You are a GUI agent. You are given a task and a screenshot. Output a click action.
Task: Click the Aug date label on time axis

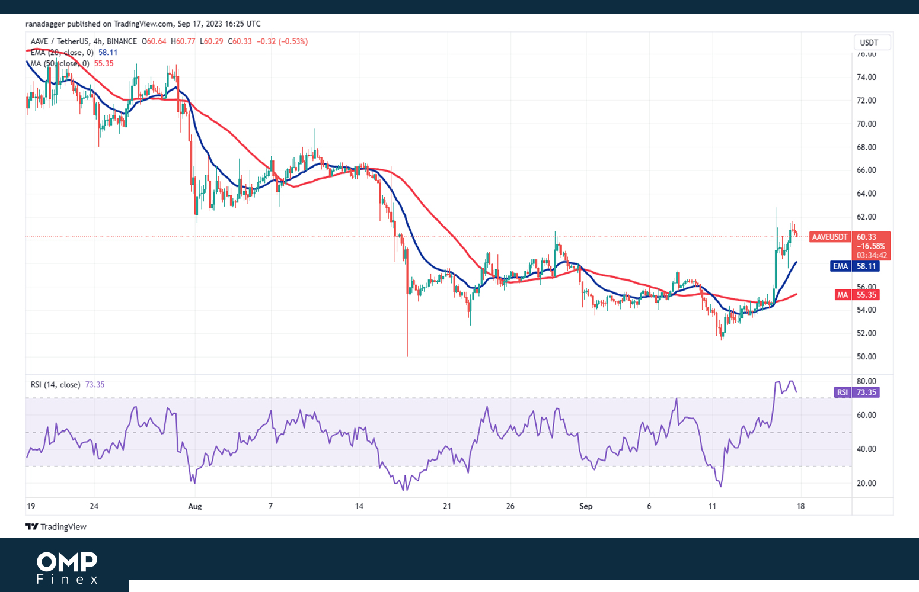coord(195,506)
